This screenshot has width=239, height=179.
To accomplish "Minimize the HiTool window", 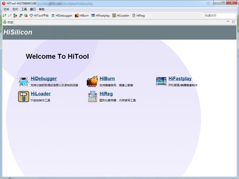I will [x=217, y=3].
